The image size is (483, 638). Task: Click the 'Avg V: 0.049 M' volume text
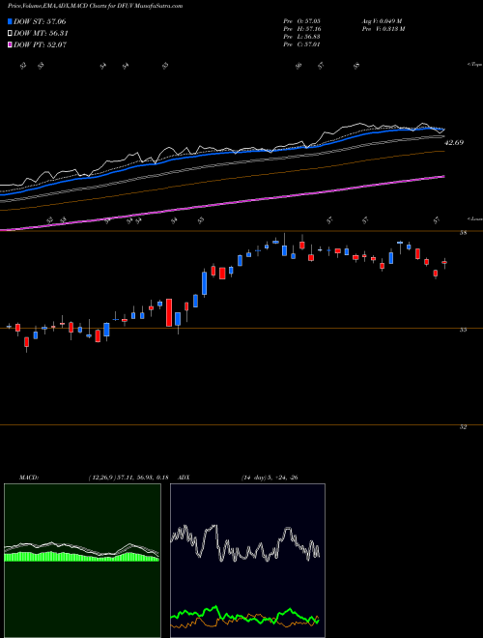click(383, 21)
